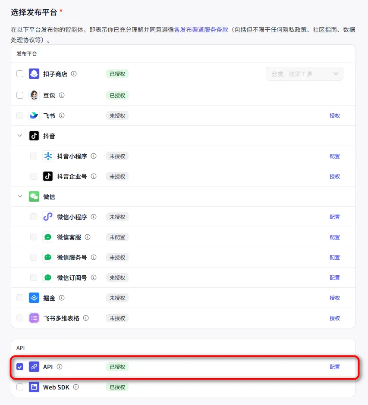Screen dimensions: 368x405
Task: Click 配置 for the API channel
Action: click(335, 367)
